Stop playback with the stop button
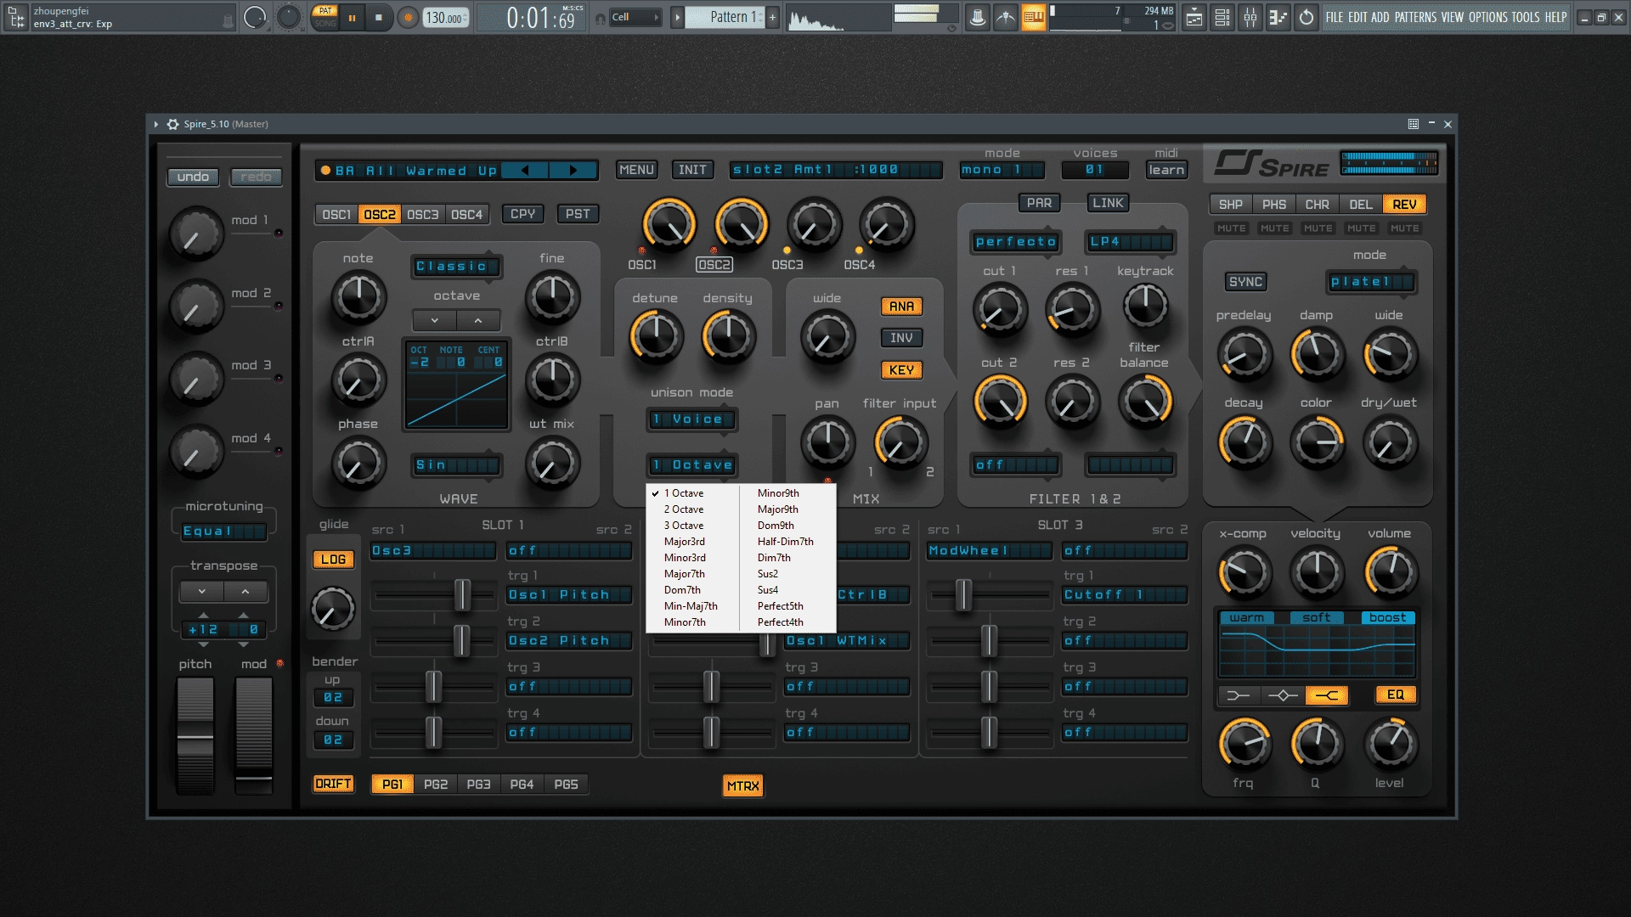1631x917 pixels. click(x=379, y=17)
